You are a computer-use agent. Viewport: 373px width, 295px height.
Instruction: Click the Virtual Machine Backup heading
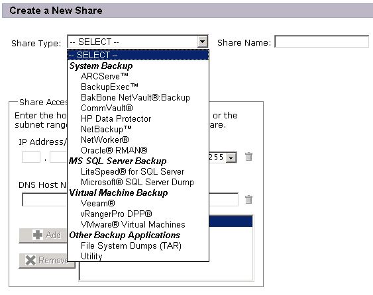click(118, 192)
